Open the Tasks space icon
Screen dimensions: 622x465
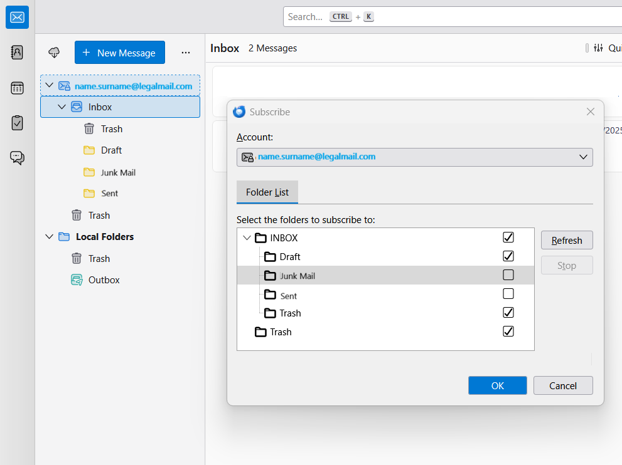click(x=17, y=123)
